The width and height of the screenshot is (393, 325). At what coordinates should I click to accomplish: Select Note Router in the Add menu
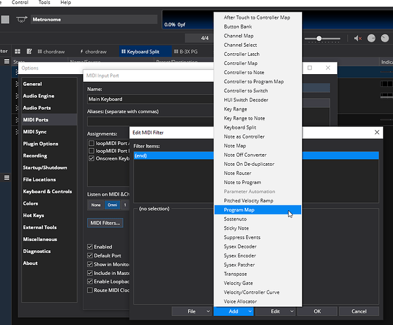coord(258,173)
